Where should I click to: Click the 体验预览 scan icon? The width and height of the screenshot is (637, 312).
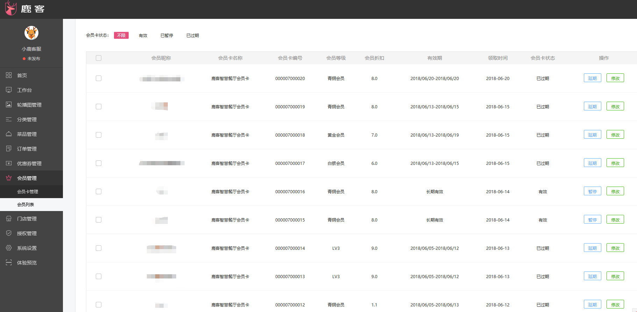(x=9, y=262)
